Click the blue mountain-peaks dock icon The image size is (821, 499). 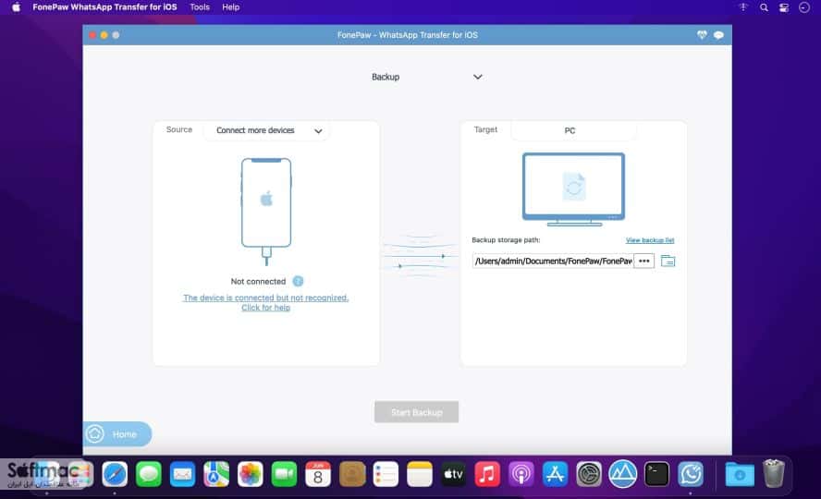click(x=622, y=473)
